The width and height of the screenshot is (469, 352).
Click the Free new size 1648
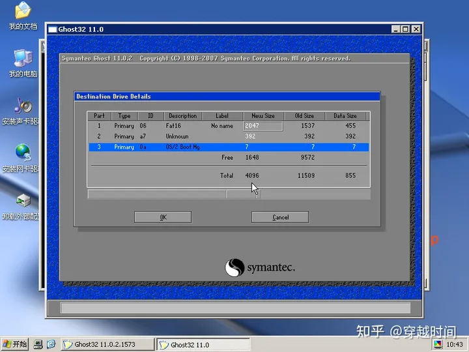tap(252, 158)
